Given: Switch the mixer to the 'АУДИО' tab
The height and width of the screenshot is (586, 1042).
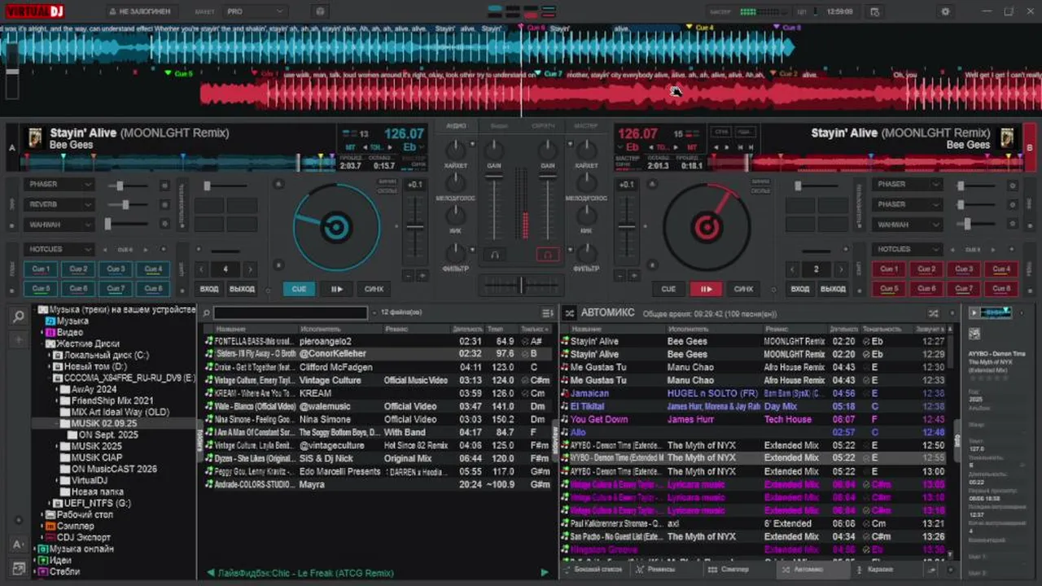Looking at the screenshot, I should point(457,126).
